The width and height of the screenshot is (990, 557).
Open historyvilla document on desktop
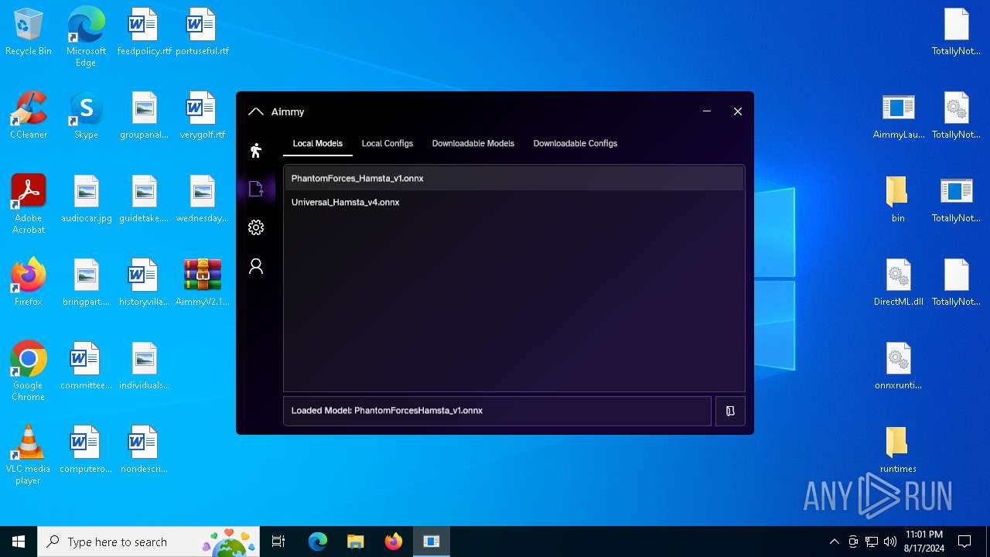(144, 283)
